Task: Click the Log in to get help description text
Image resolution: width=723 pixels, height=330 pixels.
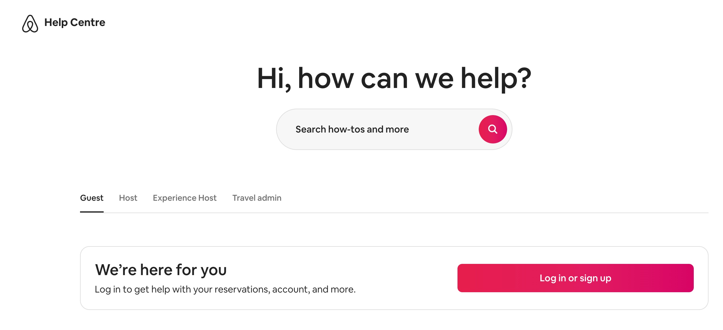Action: (225, 289)
